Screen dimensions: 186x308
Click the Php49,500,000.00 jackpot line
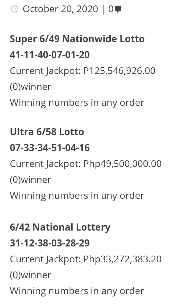pos(85,164)
